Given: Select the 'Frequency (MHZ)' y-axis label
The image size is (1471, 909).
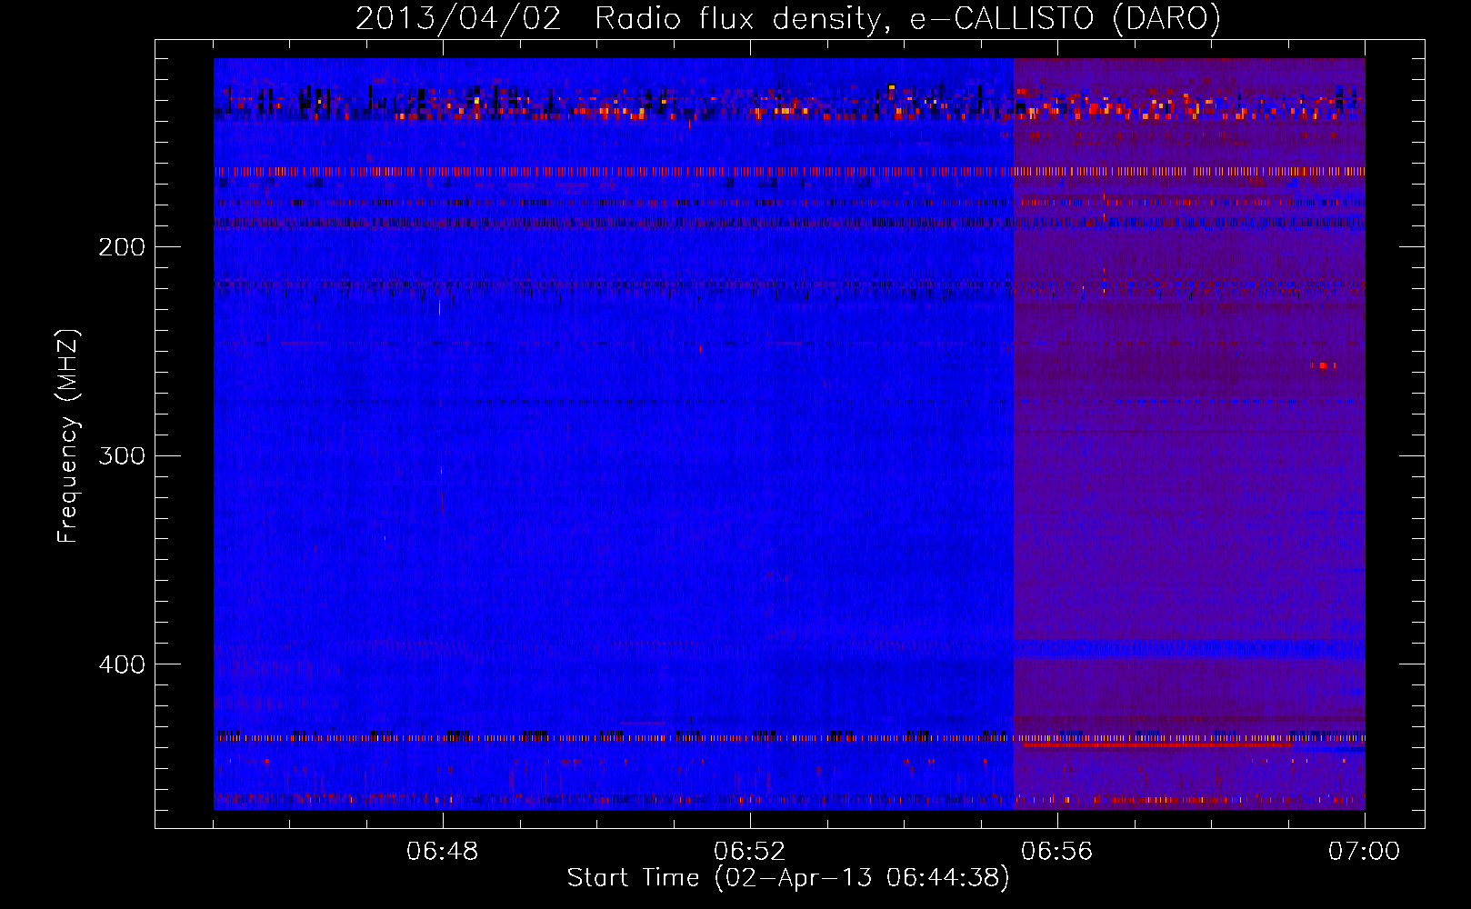Looking at the screenshot, I should (68, 436).
